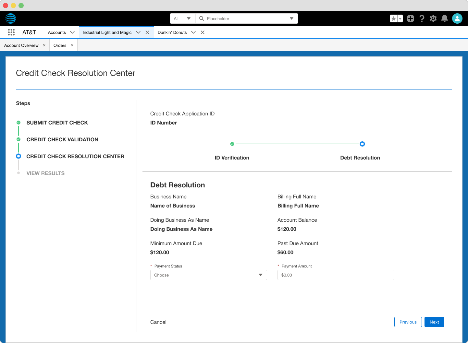468x343 pixels.
Task: Close the Account Overview subtab
Action: (x=44, y=45)
